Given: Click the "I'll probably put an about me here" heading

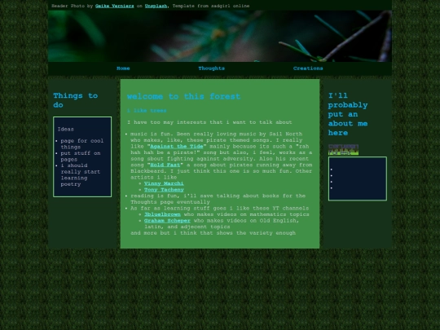Looking at the screenshot, I should tap(348, 114).
